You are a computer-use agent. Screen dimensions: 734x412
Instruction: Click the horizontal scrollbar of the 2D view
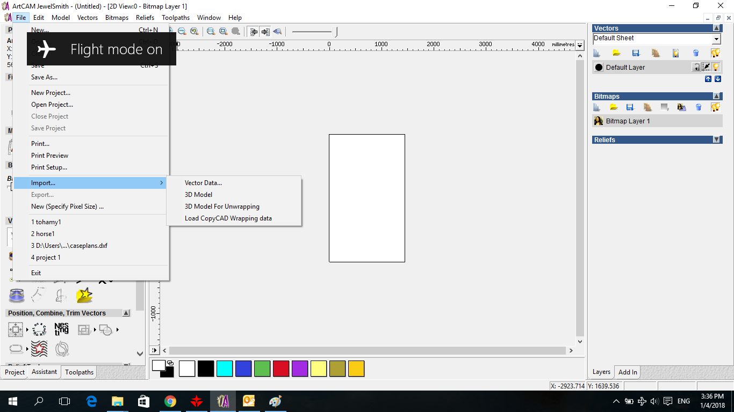point(368,350)
